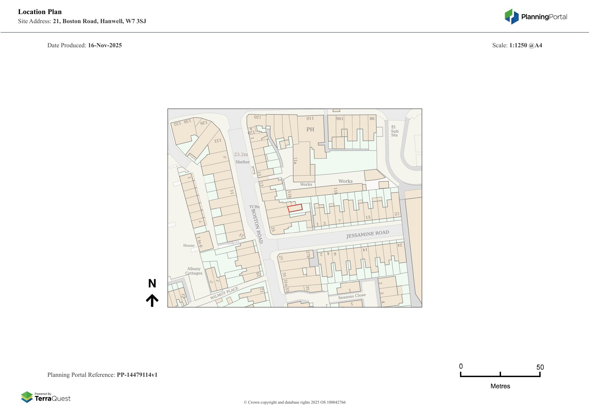Click the letter N above the arrow
Screen dimensions: 589x416
tap(152, 284)
